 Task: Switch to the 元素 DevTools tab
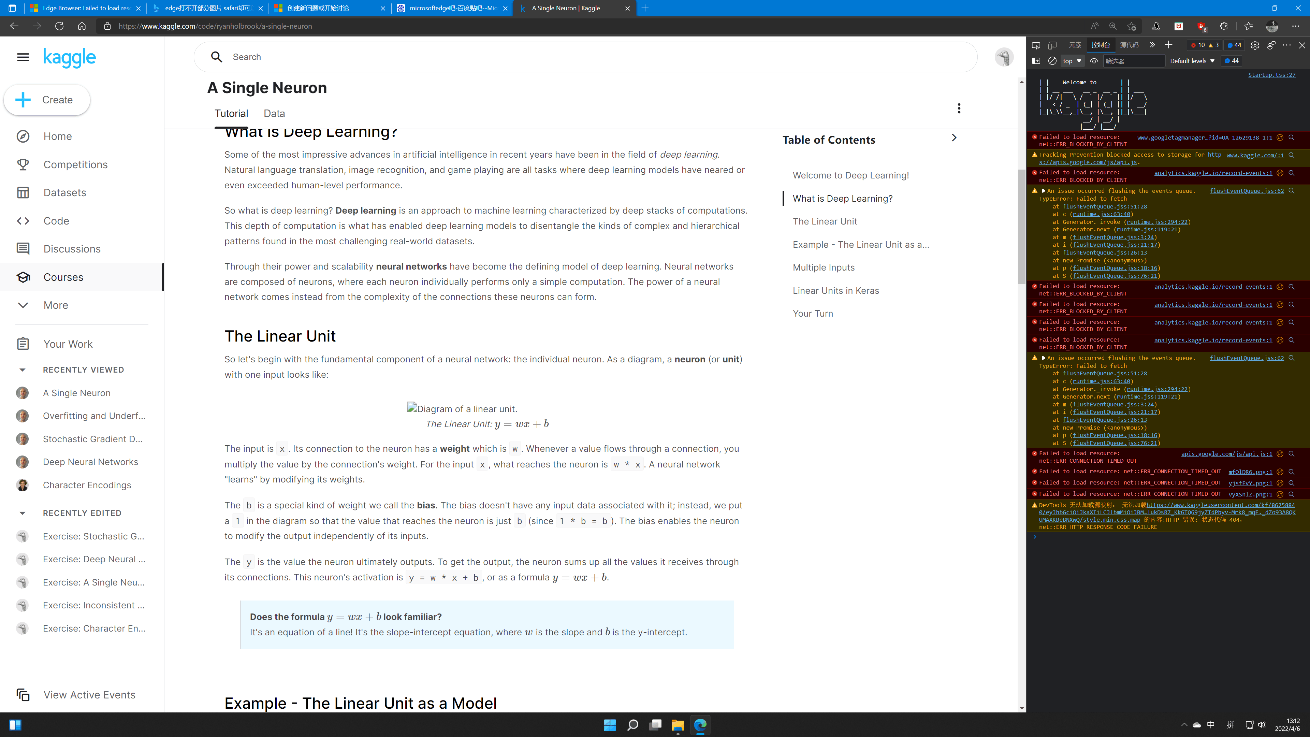coord(1075,45)
